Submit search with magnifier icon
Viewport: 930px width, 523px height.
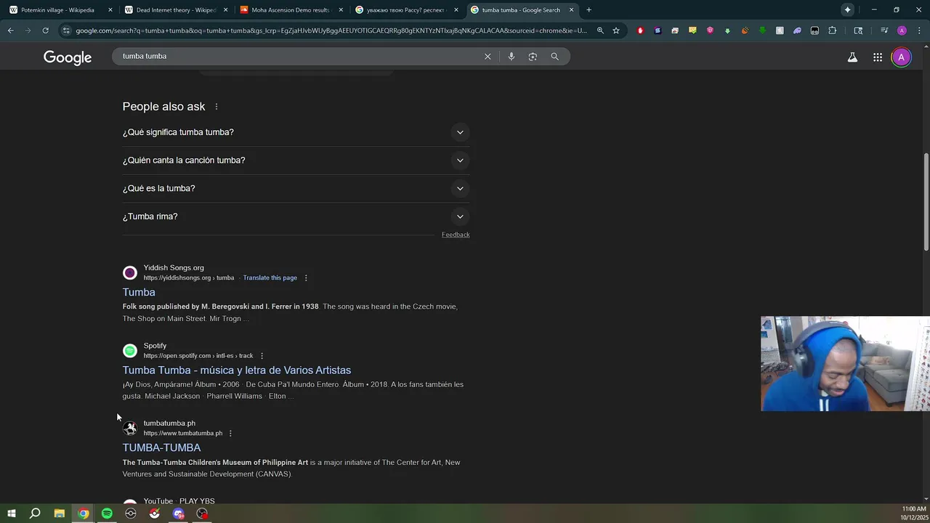click(554, 57)
